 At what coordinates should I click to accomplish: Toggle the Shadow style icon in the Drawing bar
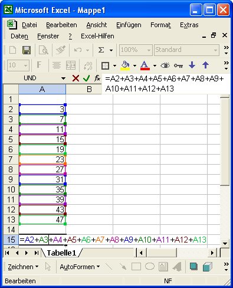pyautogui.click(x=193, y=267)
